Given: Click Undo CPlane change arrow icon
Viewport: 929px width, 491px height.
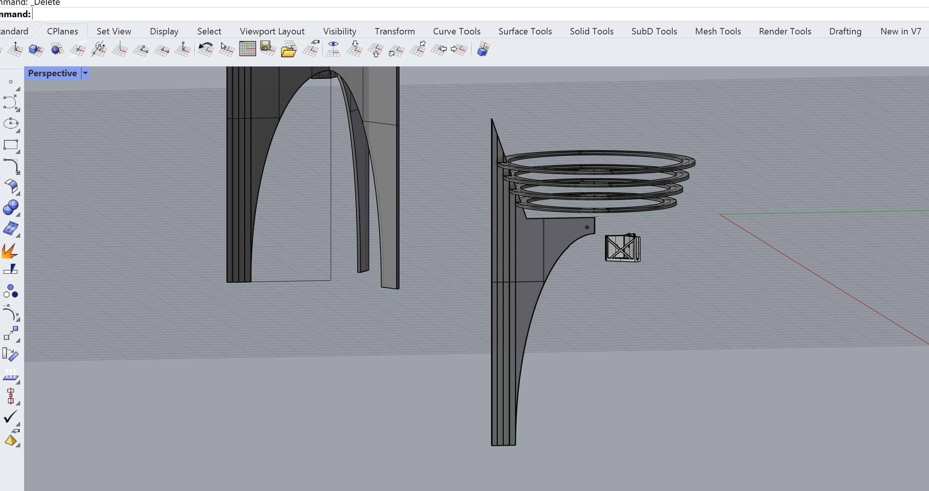Looking at the screenshot, I should pyautogui.click(x=206, y=49).
